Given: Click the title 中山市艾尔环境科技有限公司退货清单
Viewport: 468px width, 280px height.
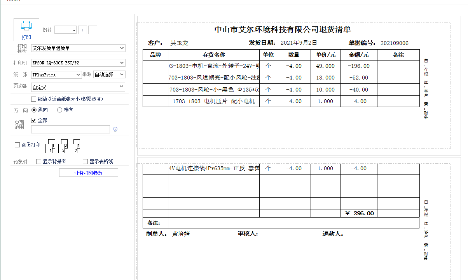Looking at the screenshot, I should pyautogui.click(x=283, y=30).
